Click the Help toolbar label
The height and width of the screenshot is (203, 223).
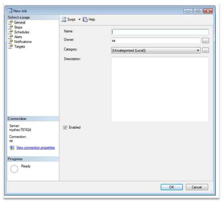[x=92, y=20]
